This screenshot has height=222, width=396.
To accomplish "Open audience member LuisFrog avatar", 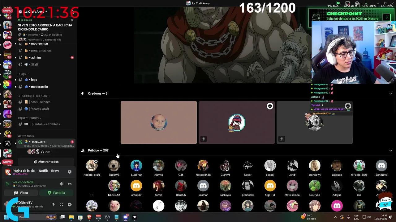I will 136,166.
